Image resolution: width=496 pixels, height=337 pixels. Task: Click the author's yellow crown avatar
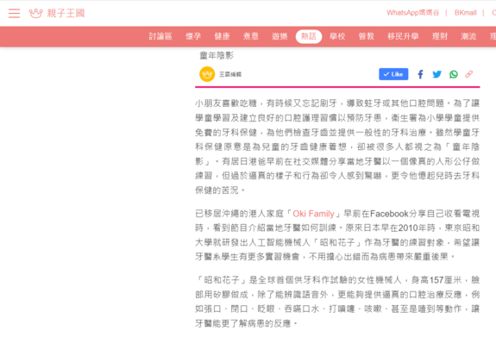(207, 74)
